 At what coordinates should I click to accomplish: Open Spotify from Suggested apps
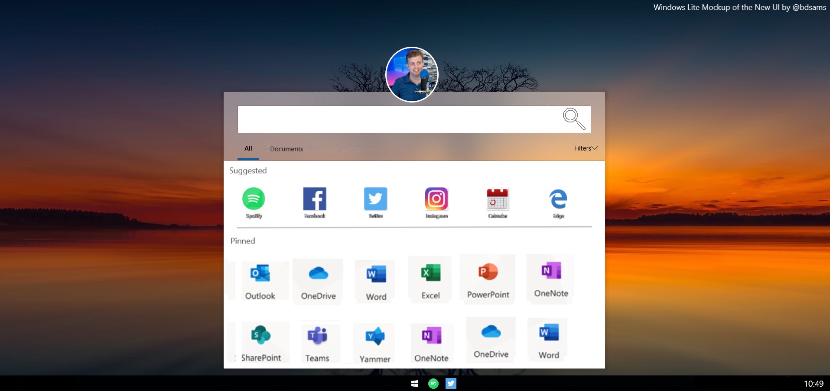click(254, 199)
